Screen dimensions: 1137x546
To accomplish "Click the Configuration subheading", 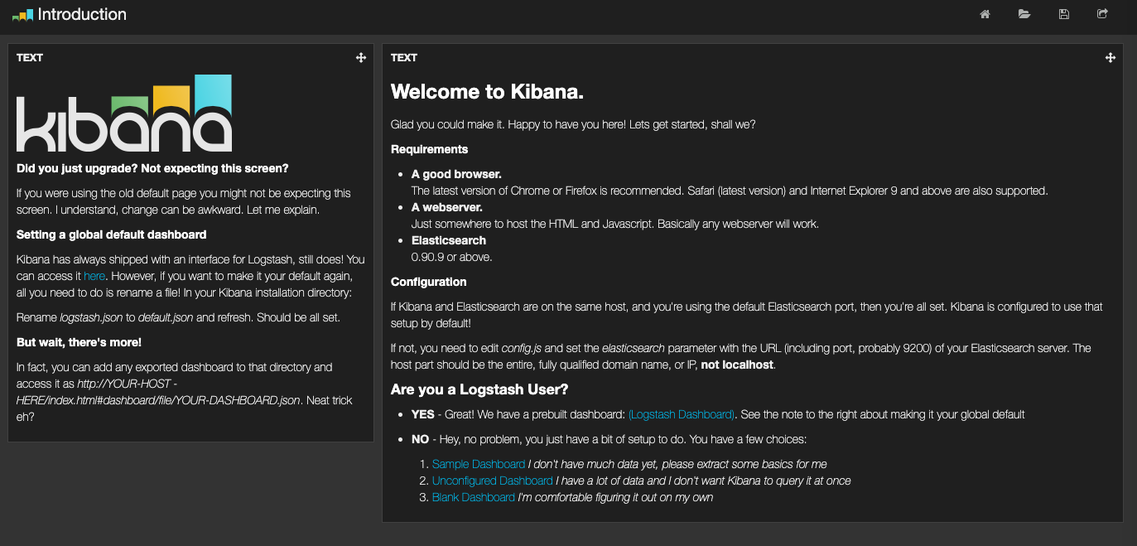I will click(428, 282).
